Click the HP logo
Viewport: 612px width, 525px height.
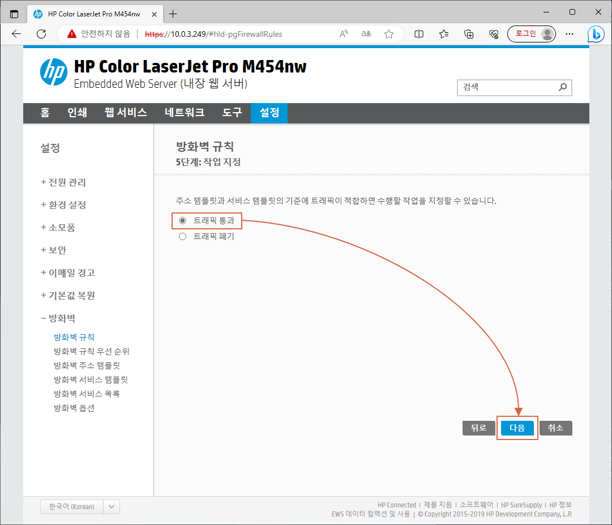[53, 72]
